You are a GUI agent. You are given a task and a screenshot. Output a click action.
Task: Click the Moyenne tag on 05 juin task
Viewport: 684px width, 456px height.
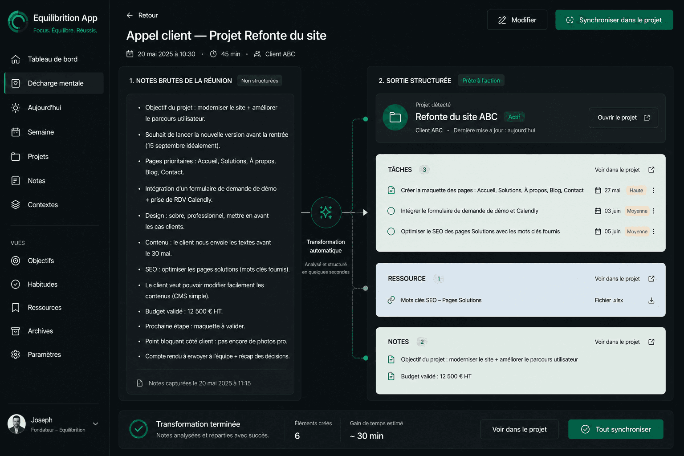point(637,232)
